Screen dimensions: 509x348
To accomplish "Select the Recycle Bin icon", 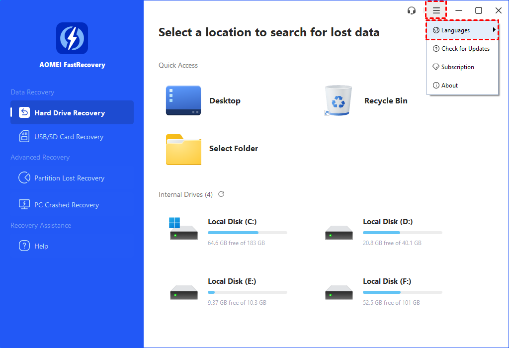I will click(339, 100).
